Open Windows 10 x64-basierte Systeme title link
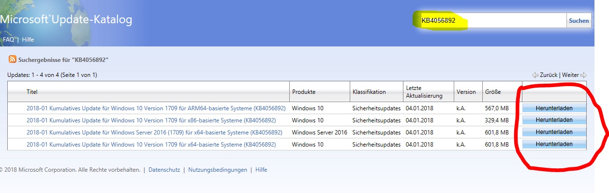The image size is (609, 193). point(151,144)
